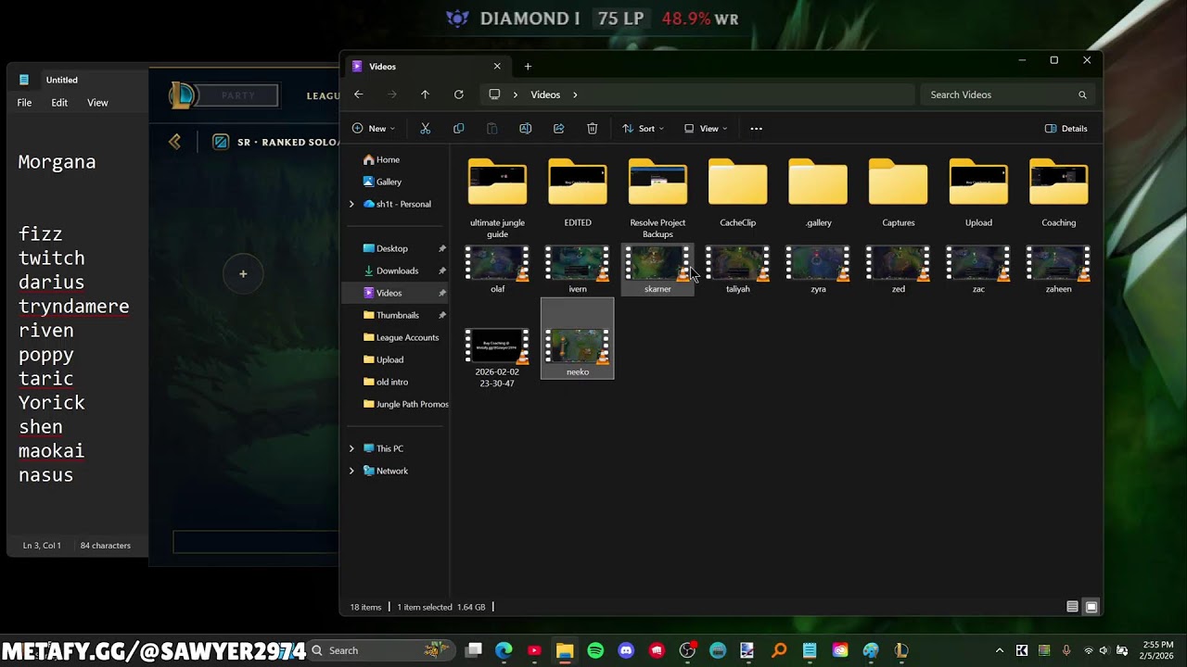Click the Copy icon in Explorer toolbar

tap(459, 129)
